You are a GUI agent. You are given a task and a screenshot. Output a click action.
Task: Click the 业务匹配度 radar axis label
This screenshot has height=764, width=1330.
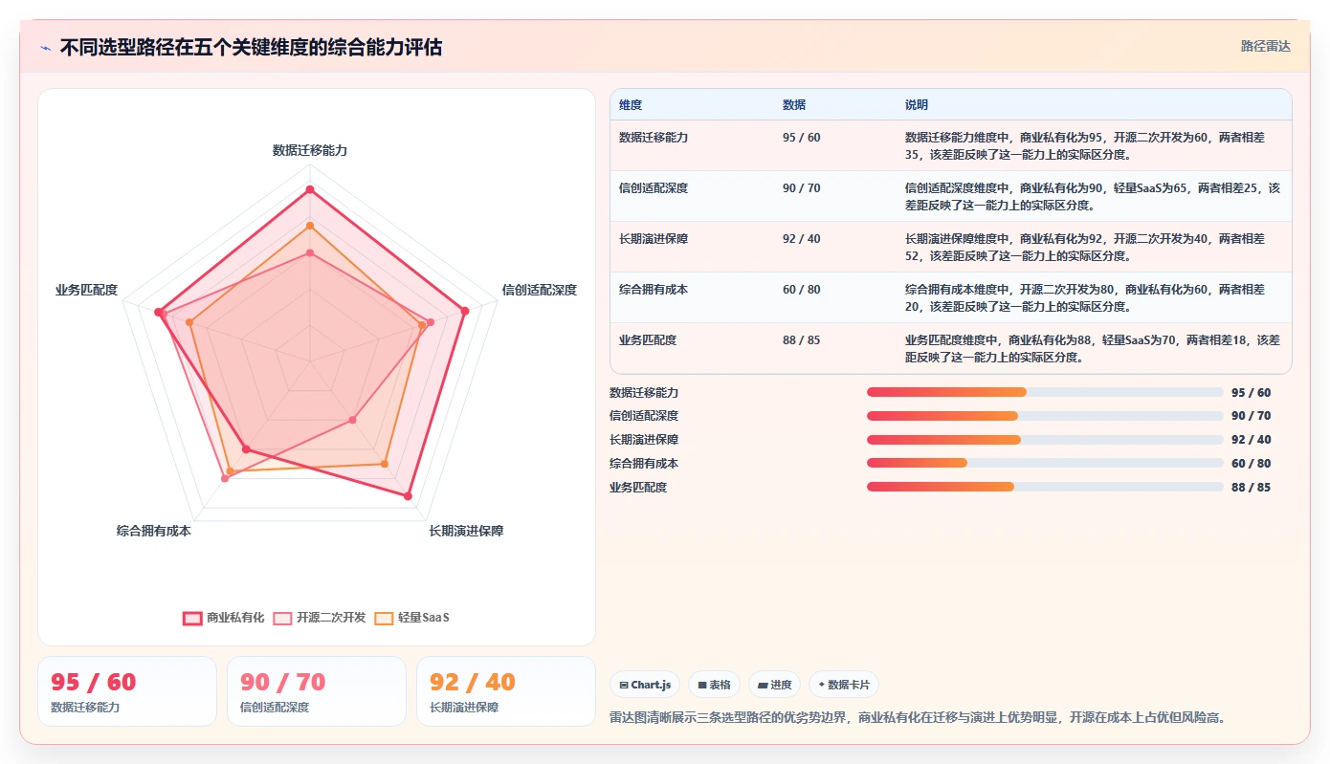[x=86, y=290]
